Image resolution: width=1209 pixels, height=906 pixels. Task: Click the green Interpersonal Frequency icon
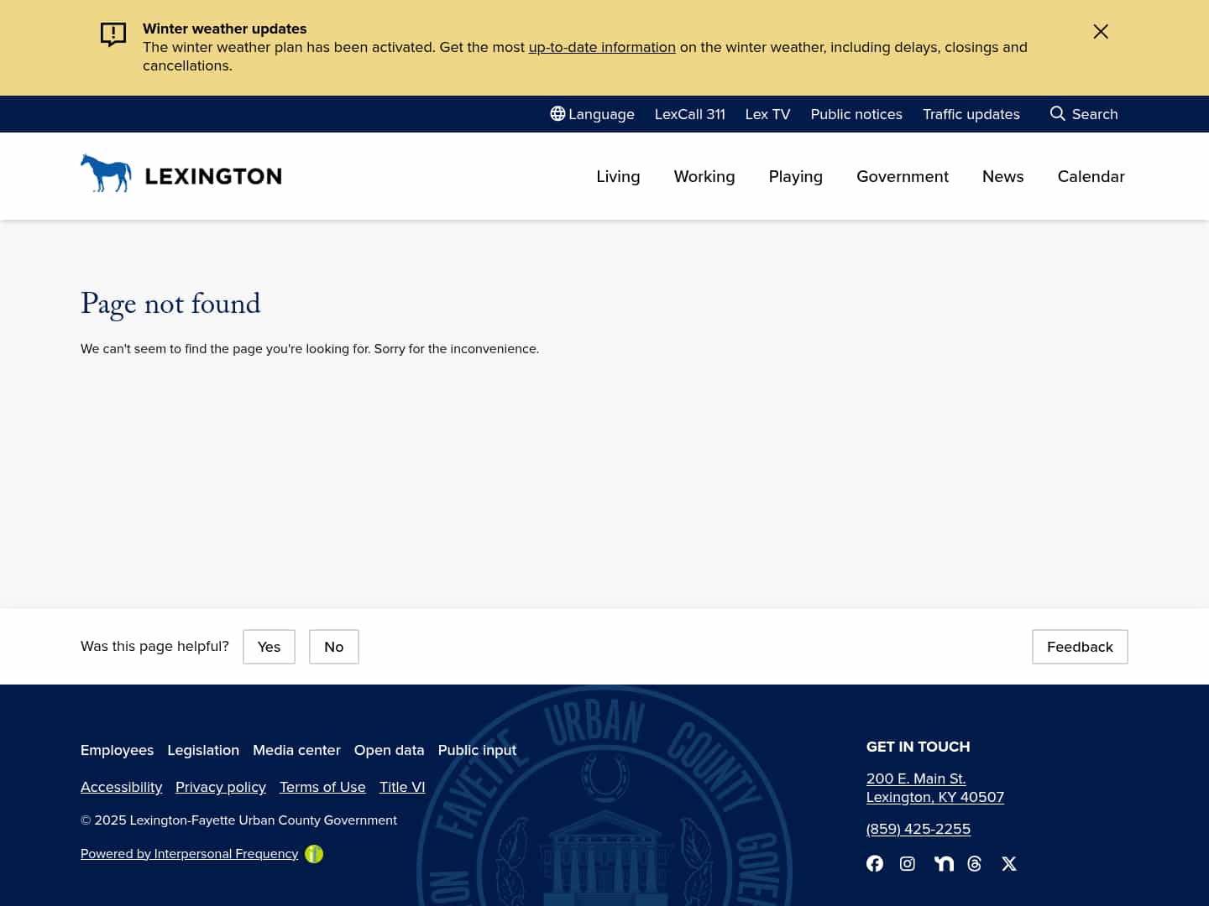314,853
